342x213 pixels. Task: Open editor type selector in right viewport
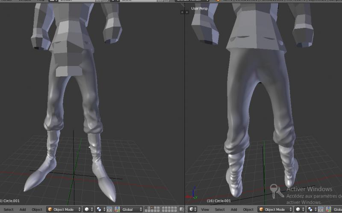[x=192, y=210]
